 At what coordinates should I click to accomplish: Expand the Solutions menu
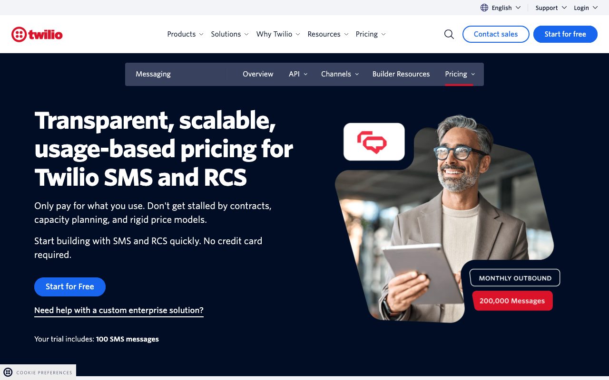tap(230, 34)
